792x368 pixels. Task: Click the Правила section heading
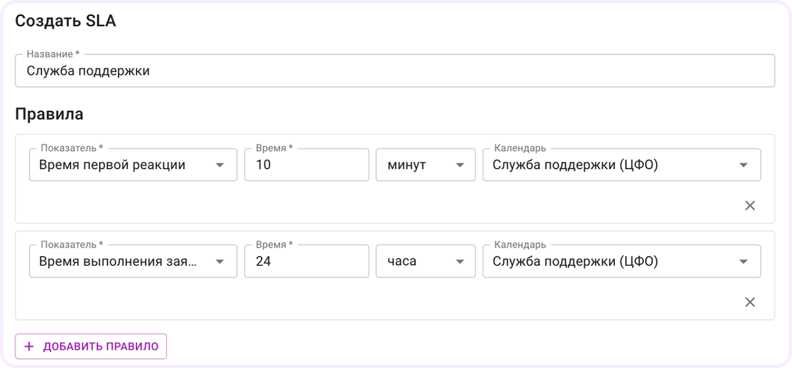pyautogui.click(x=49, y=115)
